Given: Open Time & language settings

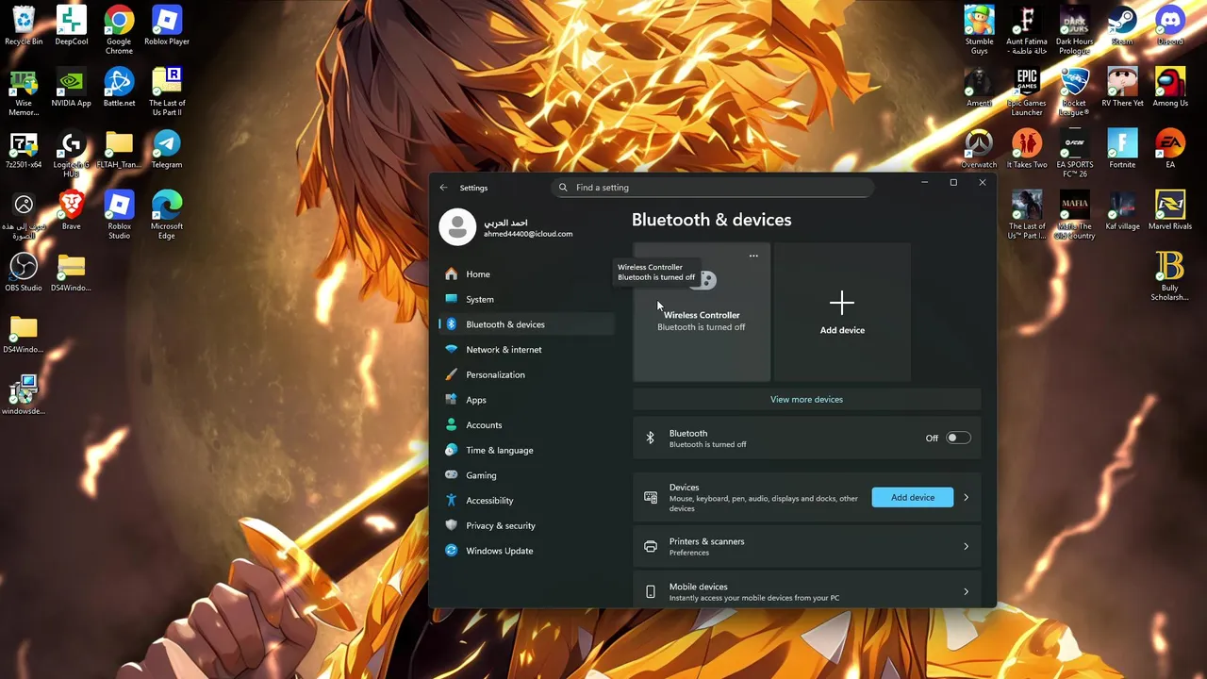Looking at the screenshot, I should point(526,450).
